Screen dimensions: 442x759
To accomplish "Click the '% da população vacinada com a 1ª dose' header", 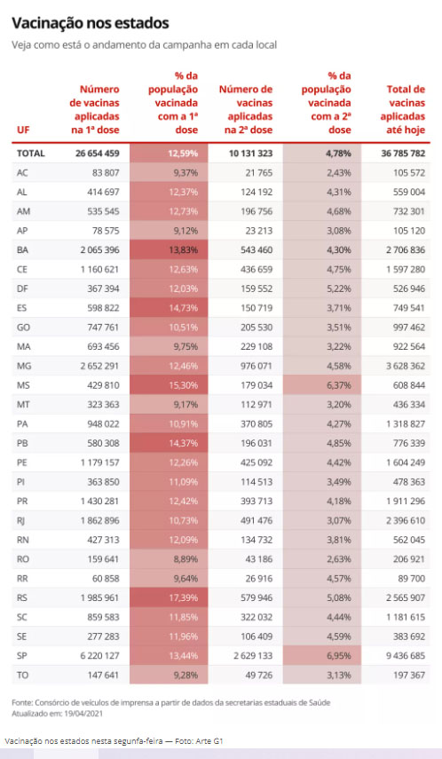I will (173, 103).
